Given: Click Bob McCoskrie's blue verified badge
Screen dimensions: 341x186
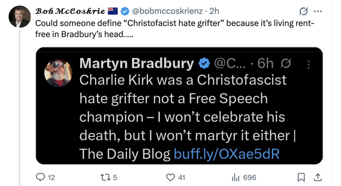Looking at the screenshot, I should point(125,11).
